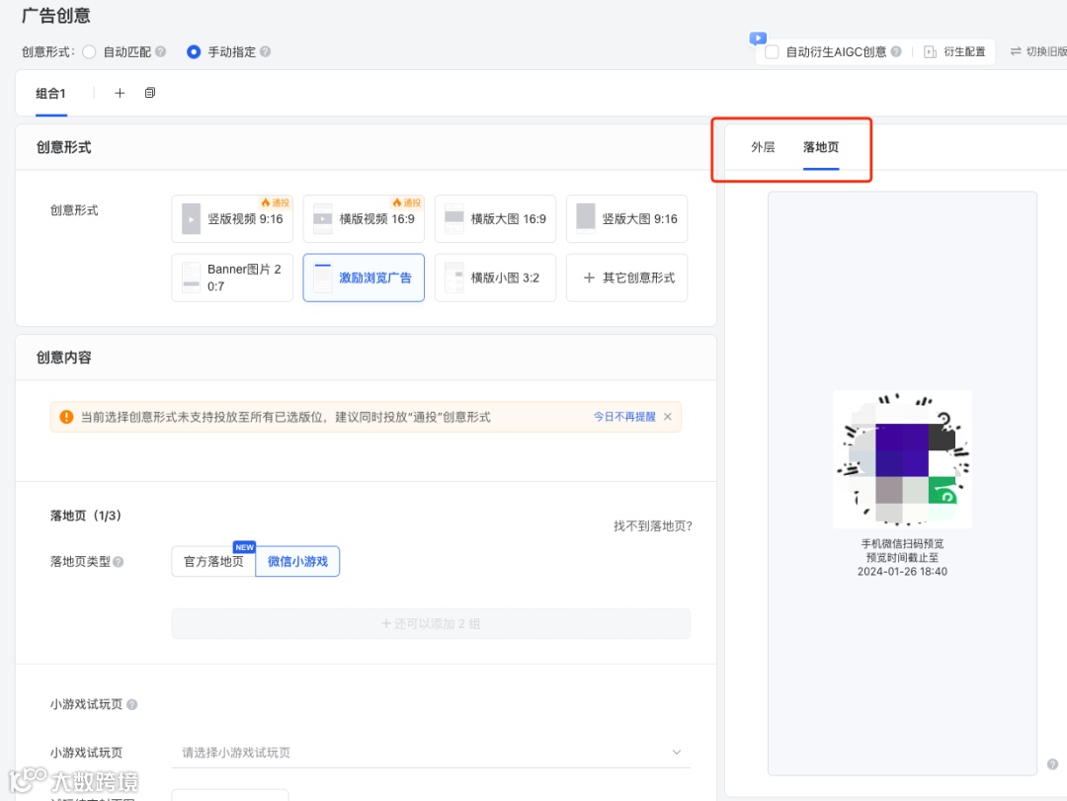Click 创意内容 section heading
The width and height of the screenshot is (1067, 801).
(64, 358)
